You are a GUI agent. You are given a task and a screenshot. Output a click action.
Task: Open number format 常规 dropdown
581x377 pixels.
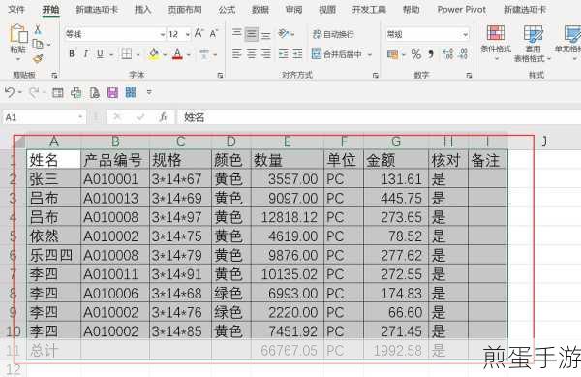pos(465,35)
